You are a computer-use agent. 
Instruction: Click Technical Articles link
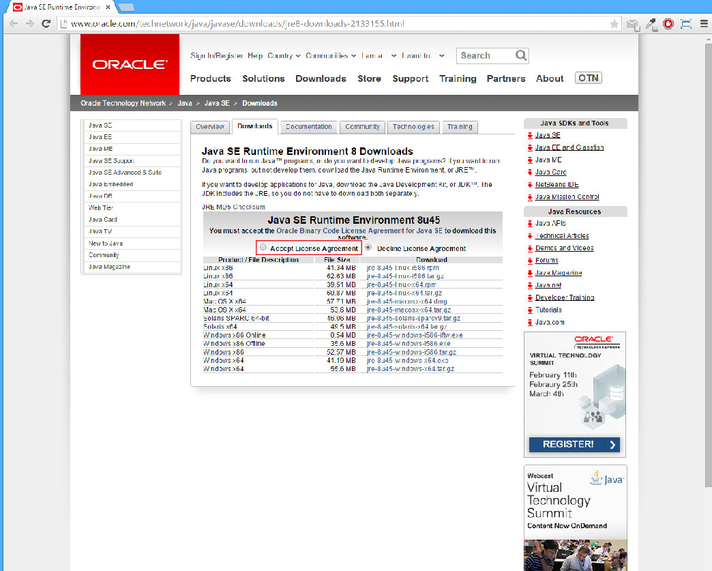click(x=562, y=236)
